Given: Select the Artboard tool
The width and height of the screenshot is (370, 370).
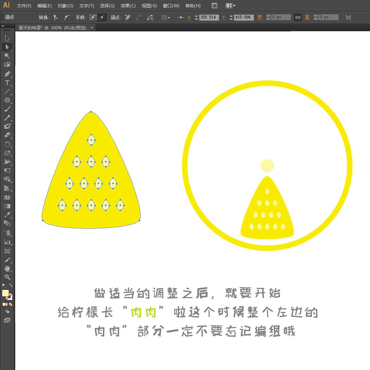Looking at the screenshot, I should click(7, 251).
